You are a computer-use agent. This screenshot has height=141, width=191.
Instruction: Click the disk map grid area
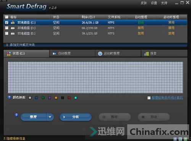[95, 78]
